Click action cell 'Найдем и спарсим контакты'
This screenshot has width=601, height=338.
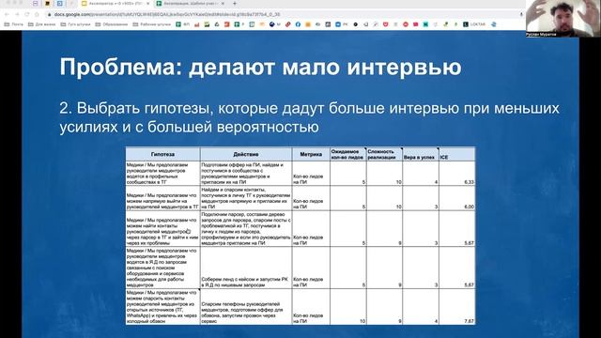tap(245, 198)
